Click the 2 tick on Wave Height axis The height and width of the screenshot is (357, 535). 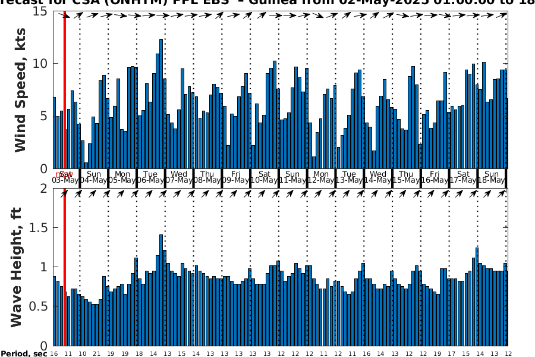click(43, 188)
